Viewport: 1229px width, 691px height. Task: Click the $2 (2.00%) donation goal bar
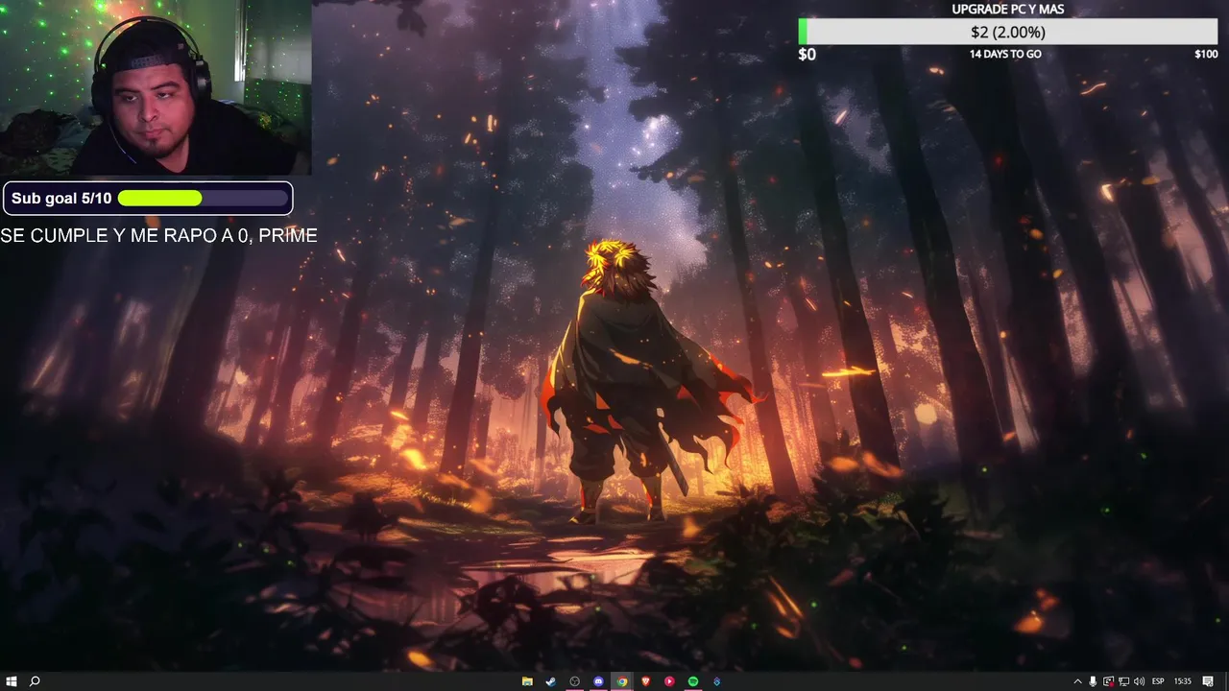point(1008,32)
